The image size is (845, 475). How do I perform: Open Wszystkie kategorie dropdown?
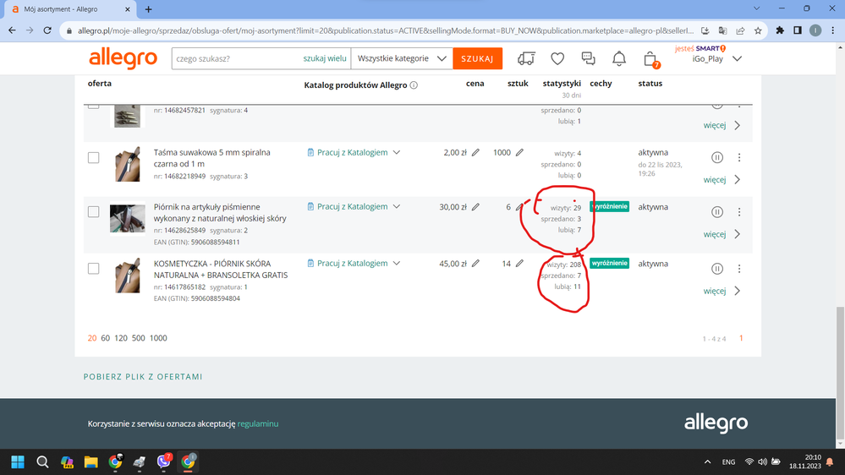pyautogui.click(x=402, y=58)
